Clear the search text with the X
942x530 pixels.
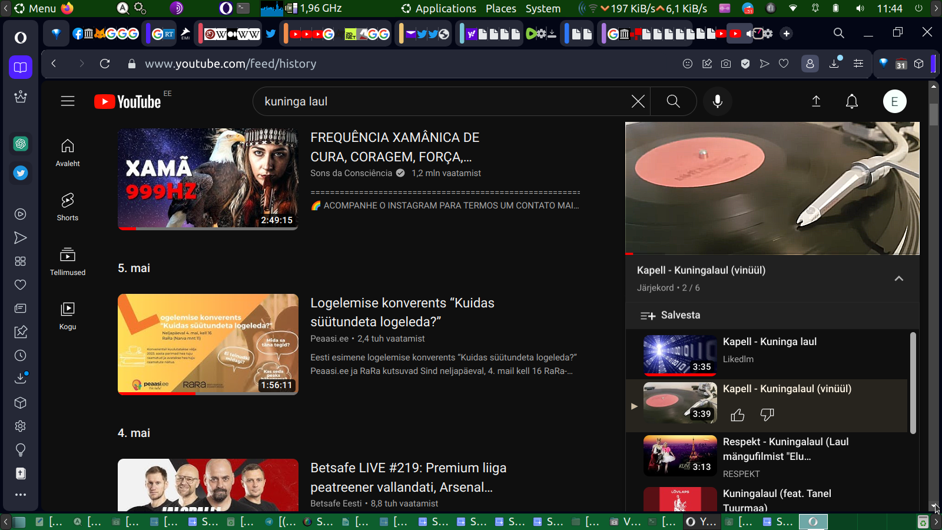(x=638, y=101)
